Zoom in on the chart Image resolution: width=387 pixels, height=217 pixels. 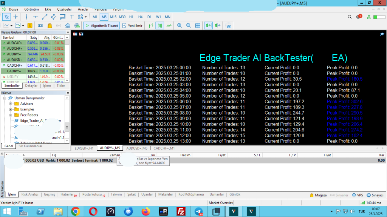[x=180, y=26]
